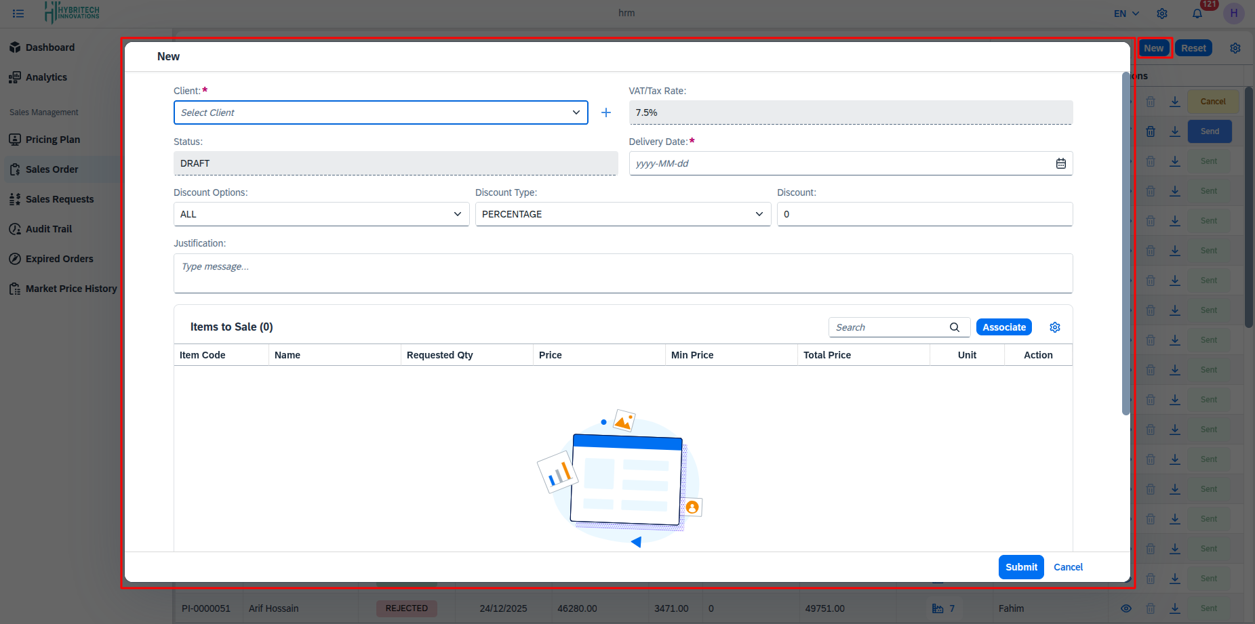Click the Associate button
1255x624 pixels.
1003,327
